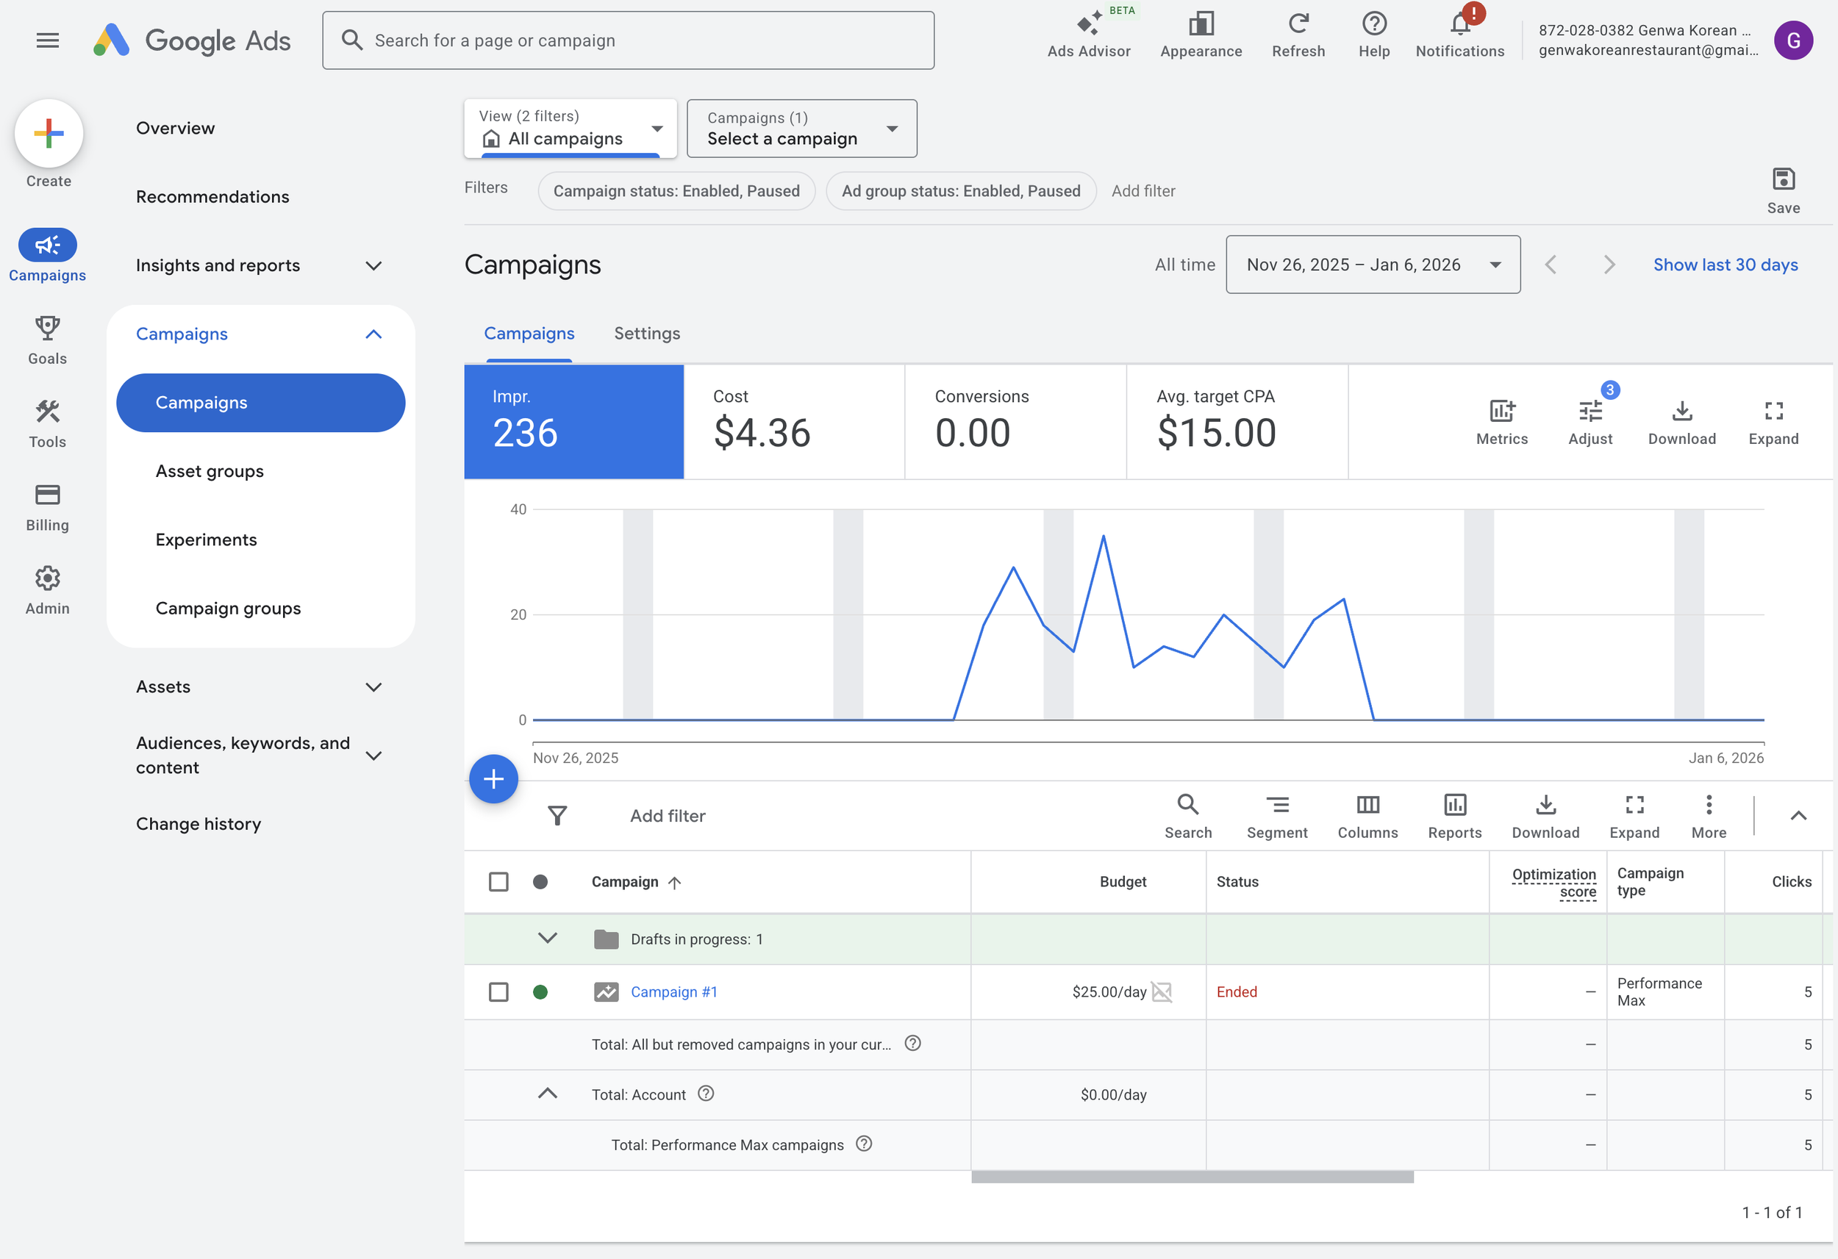Open the Tools wrench icon in sidebar
The width and height of the screenshot is (1838, 1259).
tap(48, 412)
